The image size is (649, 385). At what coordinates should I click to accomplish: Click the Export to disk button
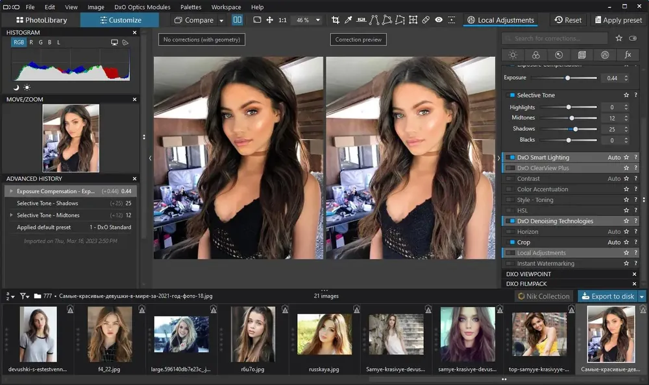pyautogui.click(x=607, y=296)
